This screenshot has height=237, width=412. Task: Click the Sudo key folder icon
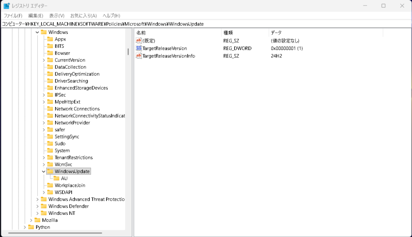click(50, 143)
